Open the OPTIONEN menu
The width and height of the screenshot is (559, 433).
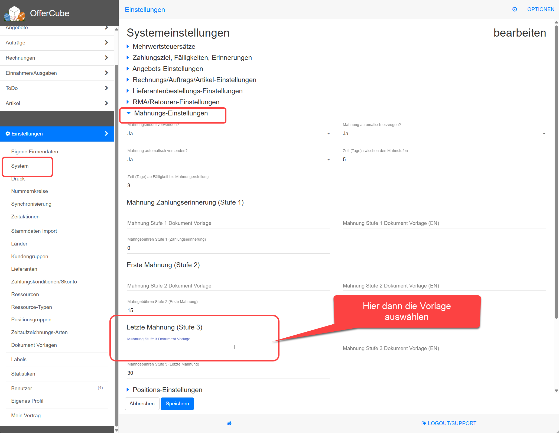541,9
